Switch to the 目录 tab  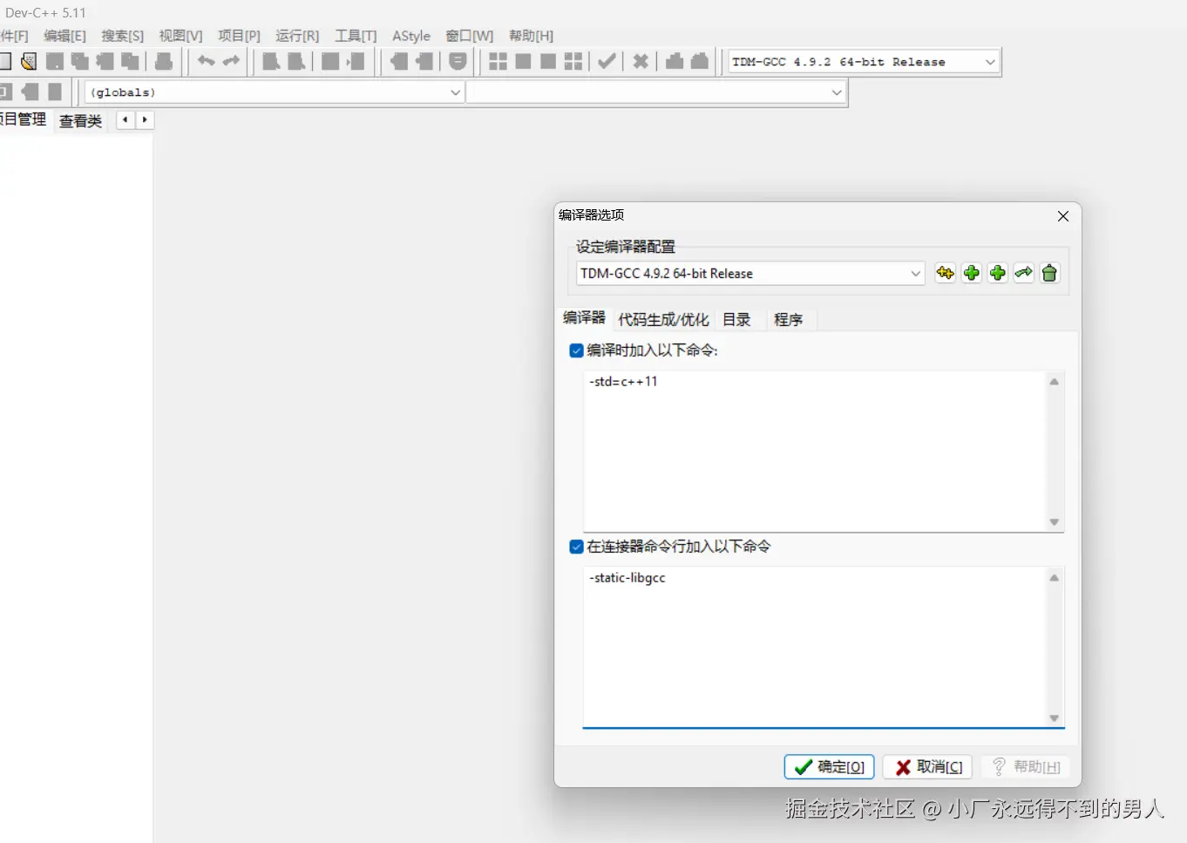pos(736,320)
